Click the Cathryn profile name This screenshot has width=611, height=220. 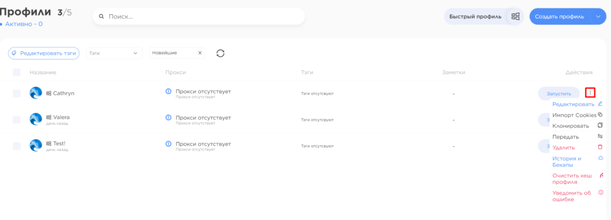[x=63, y=93]
